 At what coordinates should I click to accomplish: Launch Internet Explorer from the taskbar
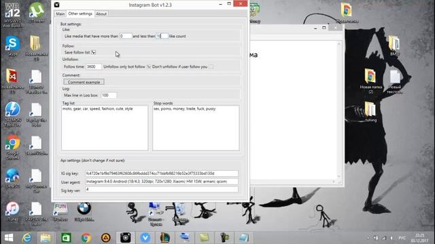pyautogui.click(x=27, y=238)
